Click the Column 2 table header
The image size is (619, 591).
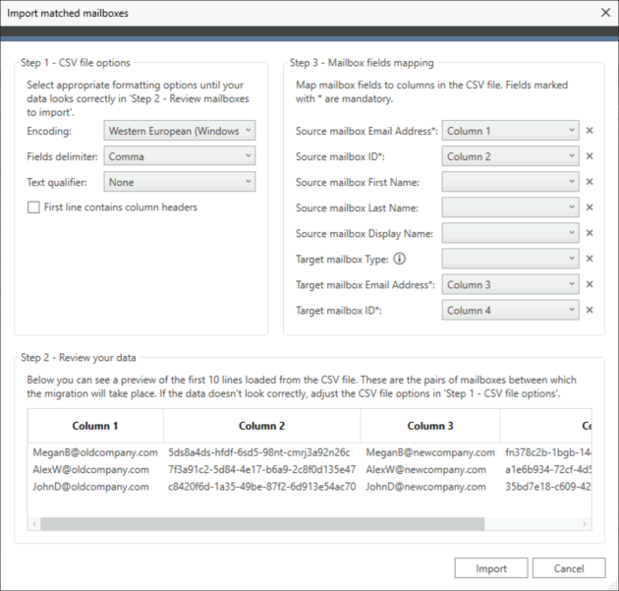tap(261, 426)
